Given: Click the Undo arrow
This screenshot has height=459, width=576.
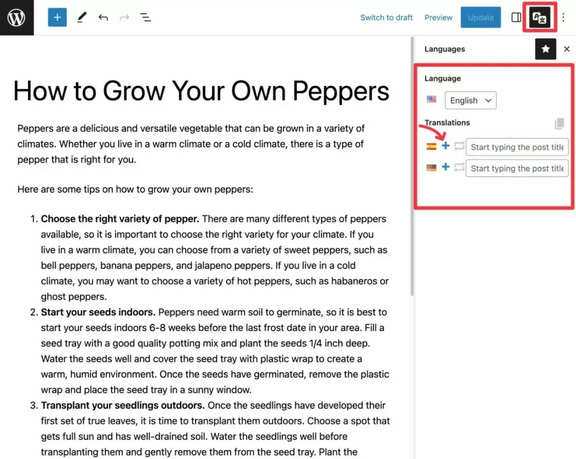Looking at the screenshot, I should (103, 17).
